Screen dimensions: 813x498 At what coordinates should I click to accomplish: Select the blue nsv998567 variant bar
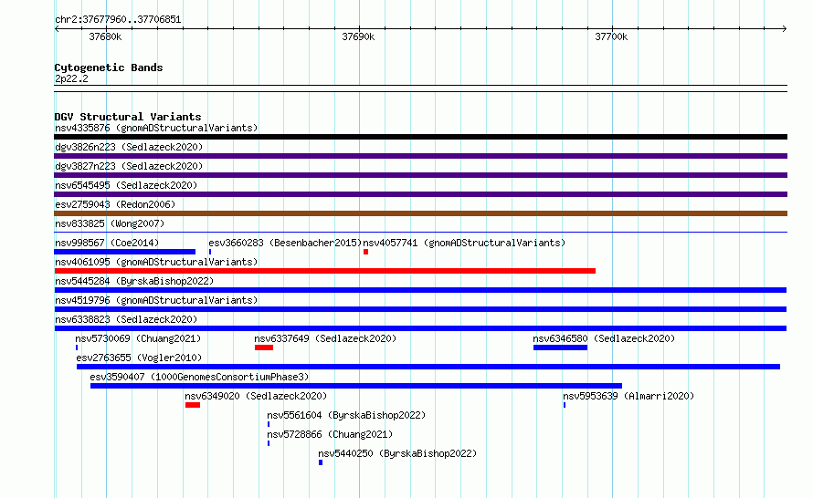pyautogui.click(x=124, y=252)
